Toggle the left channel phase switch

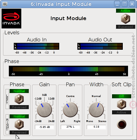click(19, 99)
